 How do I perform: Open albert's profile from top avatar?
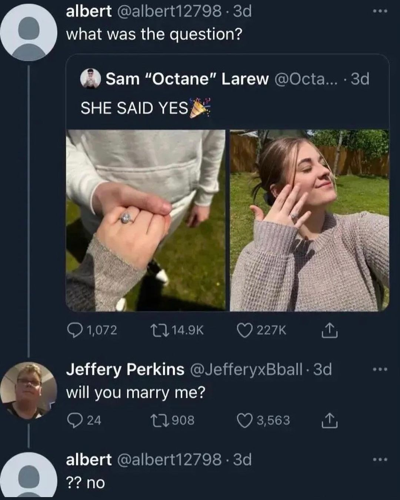[x=29, y=33]
